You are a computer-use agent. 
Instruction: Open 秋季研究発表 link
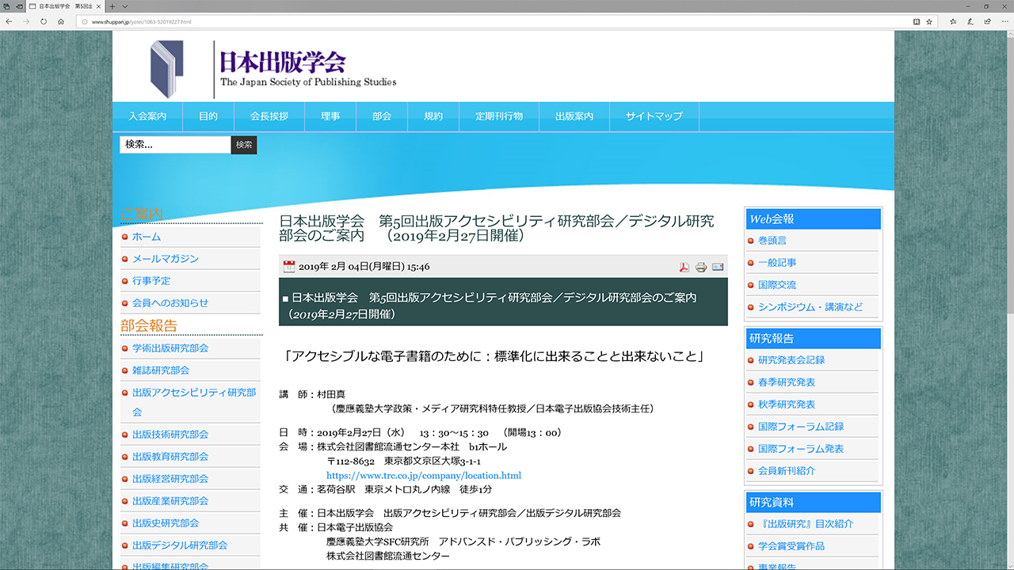787,405
